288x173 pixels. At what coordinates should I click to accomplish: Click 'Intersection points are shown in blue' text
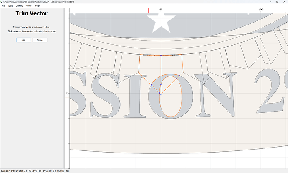coord(31,27)
